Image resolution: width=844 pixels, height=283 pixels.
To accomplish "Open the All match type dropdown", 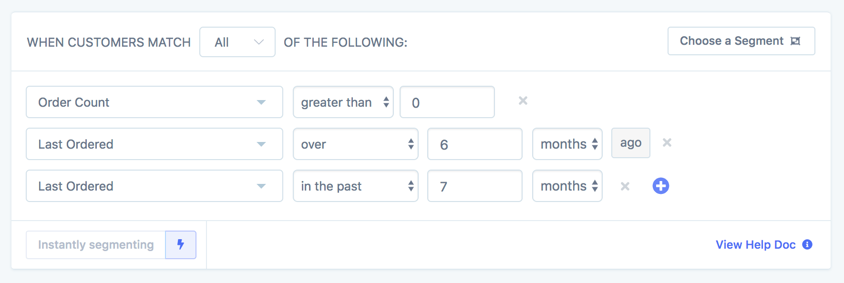I will (237, 42).
